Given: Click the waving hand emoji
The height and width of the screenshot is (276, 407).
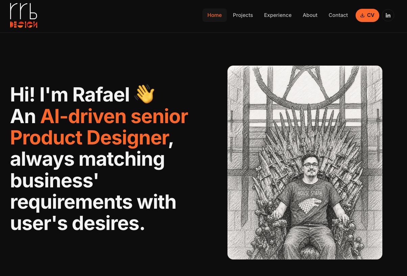Looking at the screenshot, I should pyautogui.click(x=145, y=94).
